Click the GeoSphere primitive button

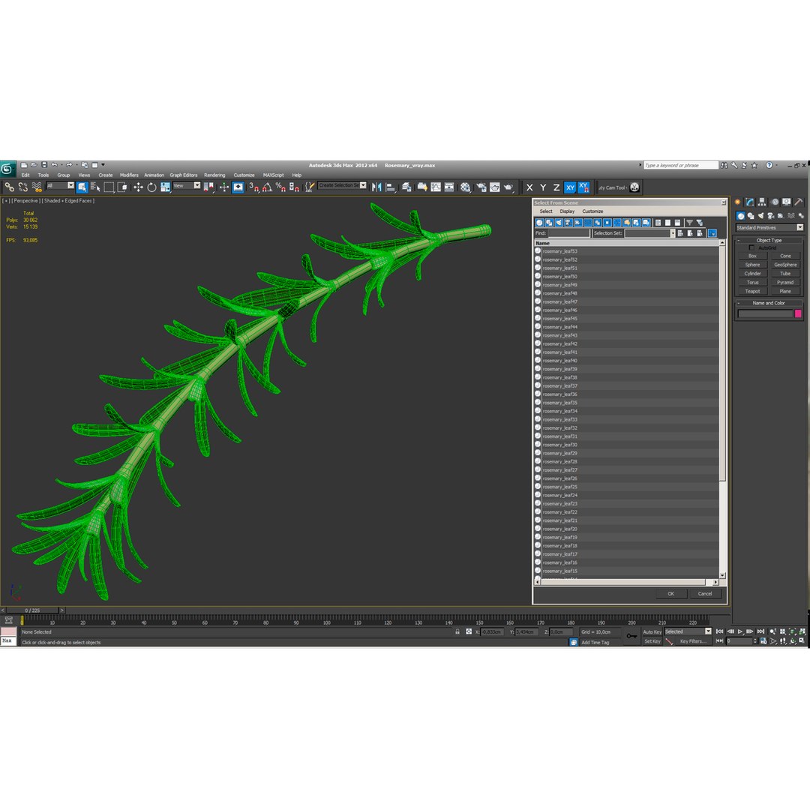[x=785, y=265]
